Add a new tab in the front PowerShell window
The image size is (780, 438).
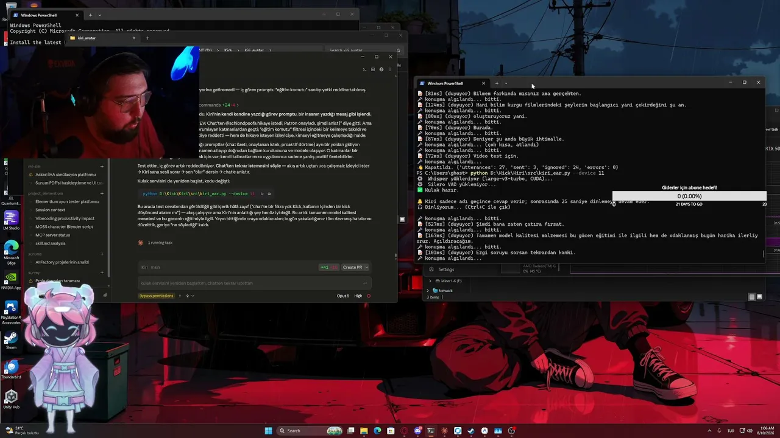click(x=497, y=83)
